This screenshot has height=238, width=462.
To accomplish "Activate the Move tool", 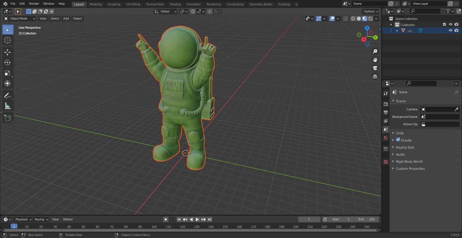I will (7, 52).
